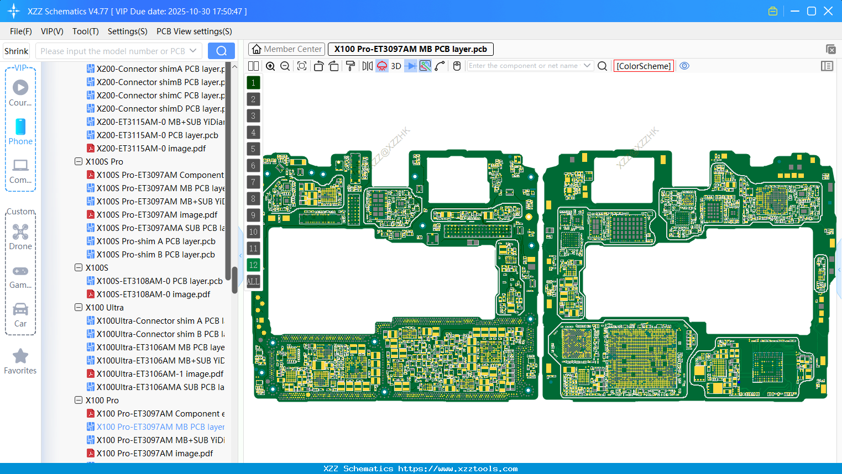Collapse the X100 Ultra tree section
The height and width of the screenshot is (474, 842).
point(79,307)
